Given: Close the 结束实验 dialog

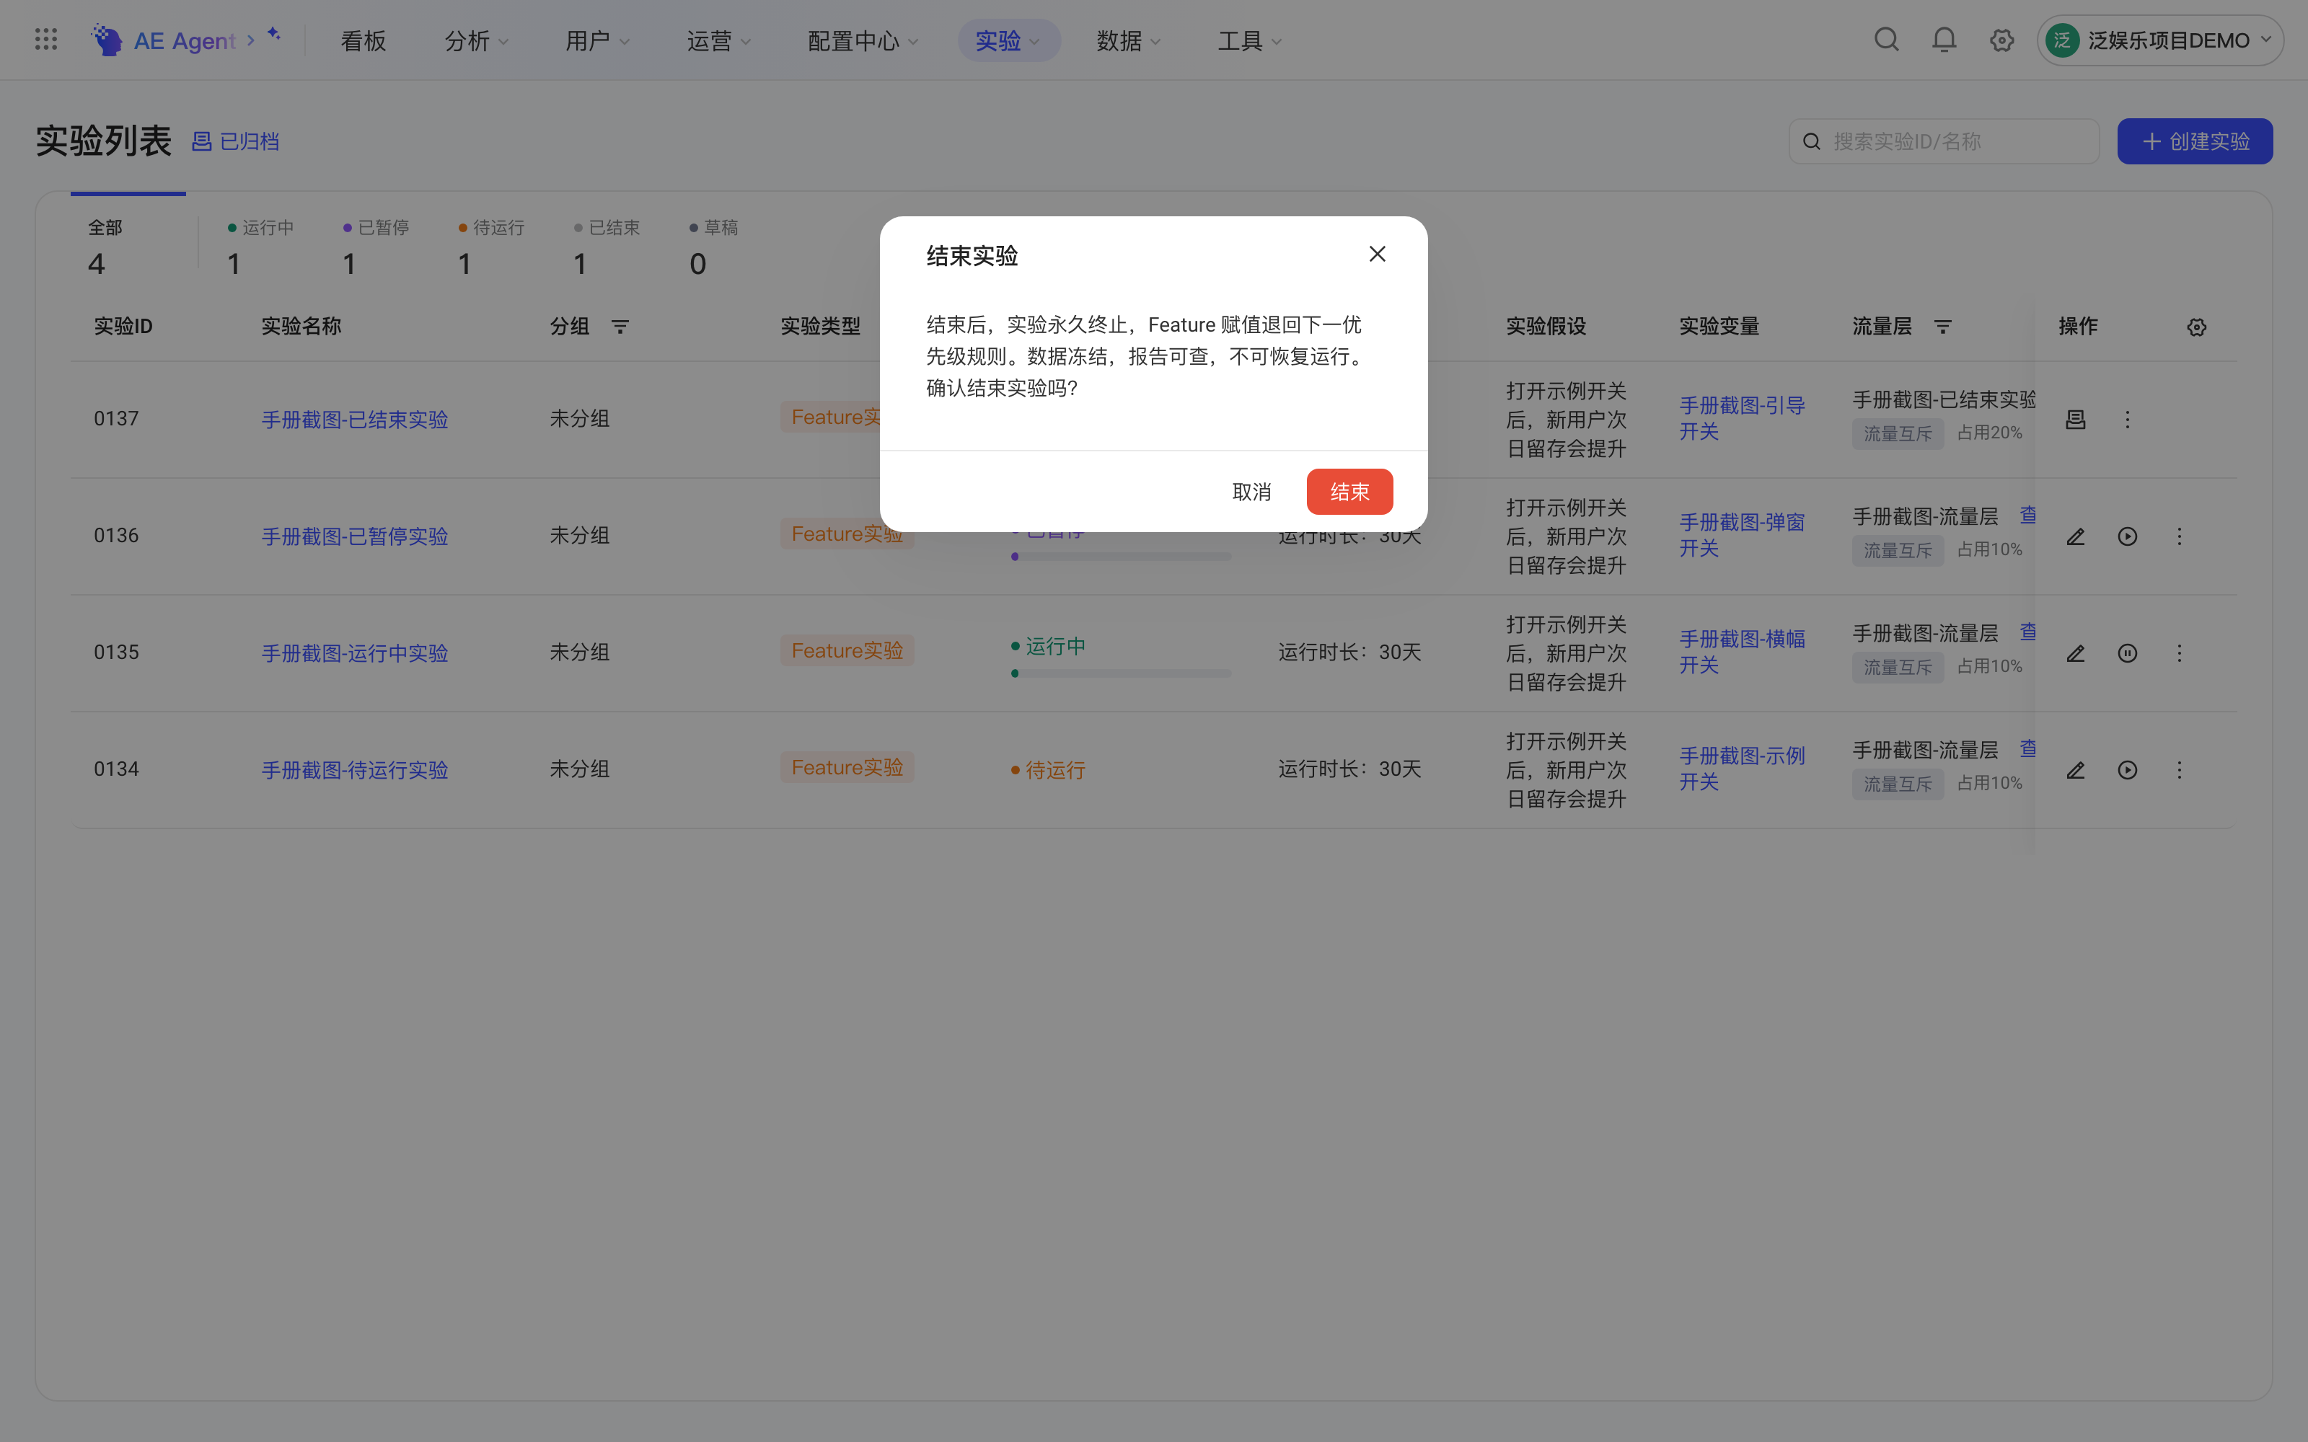Looking at the screenshot, I should (x=1377, y=254).
